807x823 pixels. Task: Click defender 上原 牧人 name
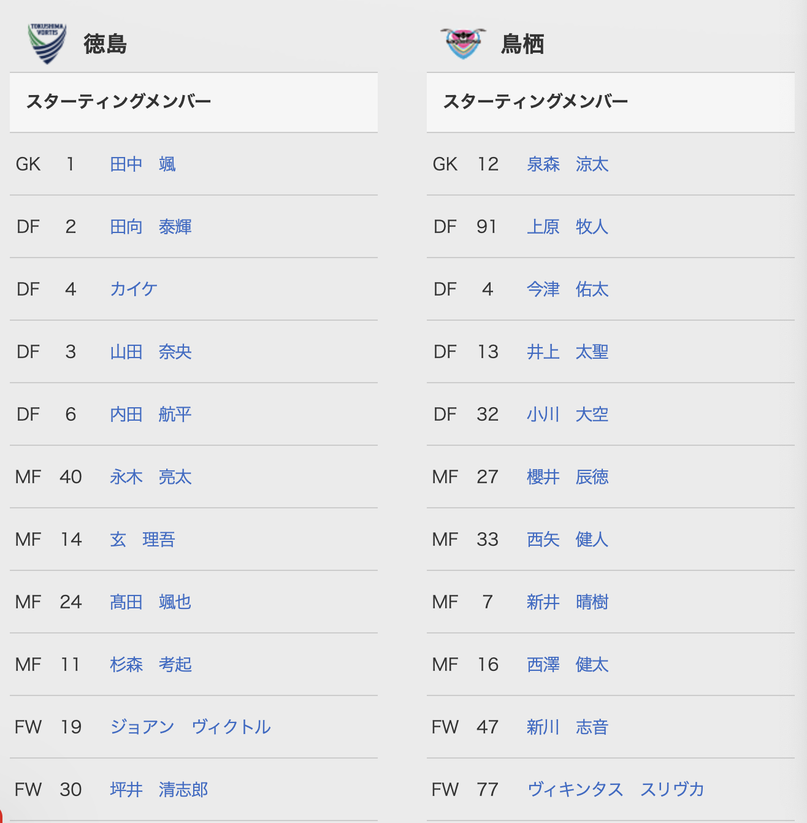[568, 227]
